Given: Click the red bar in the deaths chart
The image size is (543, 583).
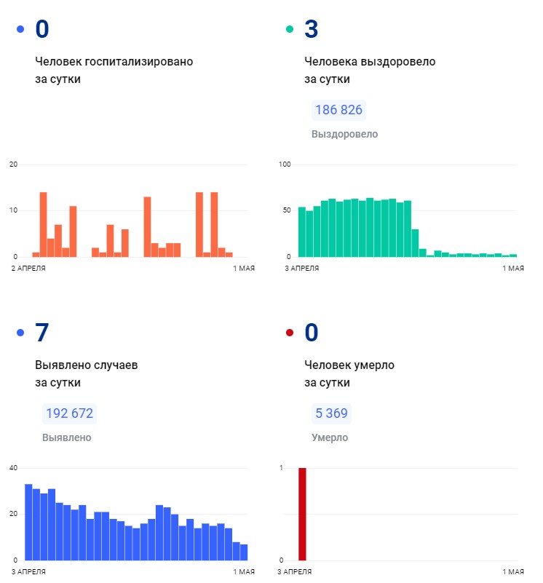Looking at the screenshot, I should point(302,514).
